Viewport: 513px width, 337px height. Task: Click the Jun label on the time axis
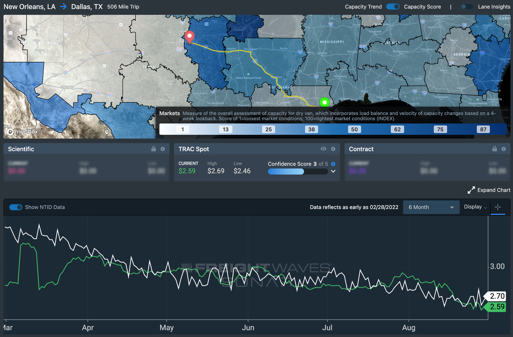pos(248,328)
